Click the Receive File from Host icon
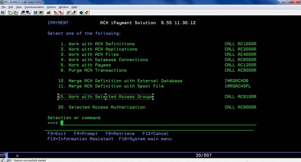Screen dimensions: 301x162 pyautogui.click(x=28, y=13)
